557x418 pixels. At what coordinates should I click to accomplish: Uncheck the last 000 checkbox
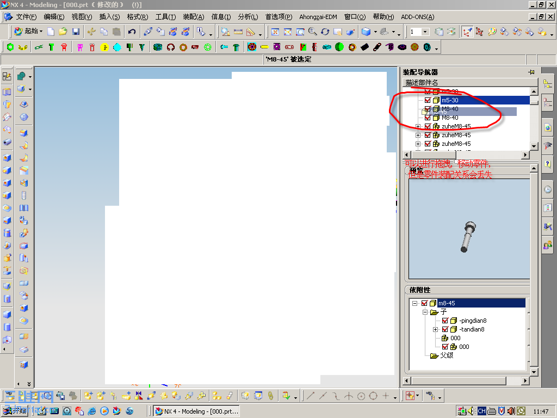[x=445, y=347]
